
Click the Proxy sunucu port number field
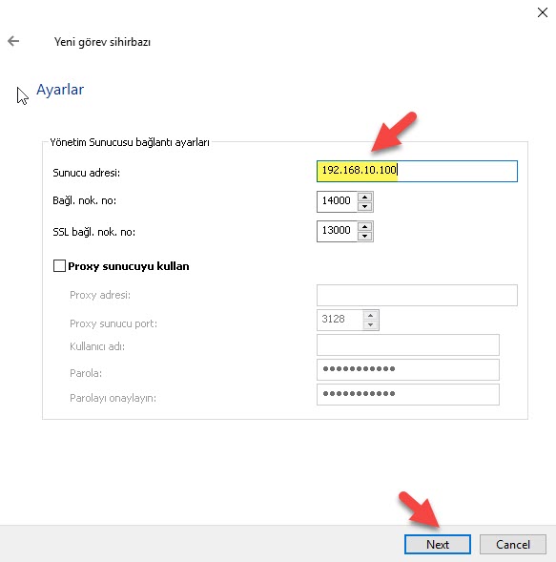[340, 320]
